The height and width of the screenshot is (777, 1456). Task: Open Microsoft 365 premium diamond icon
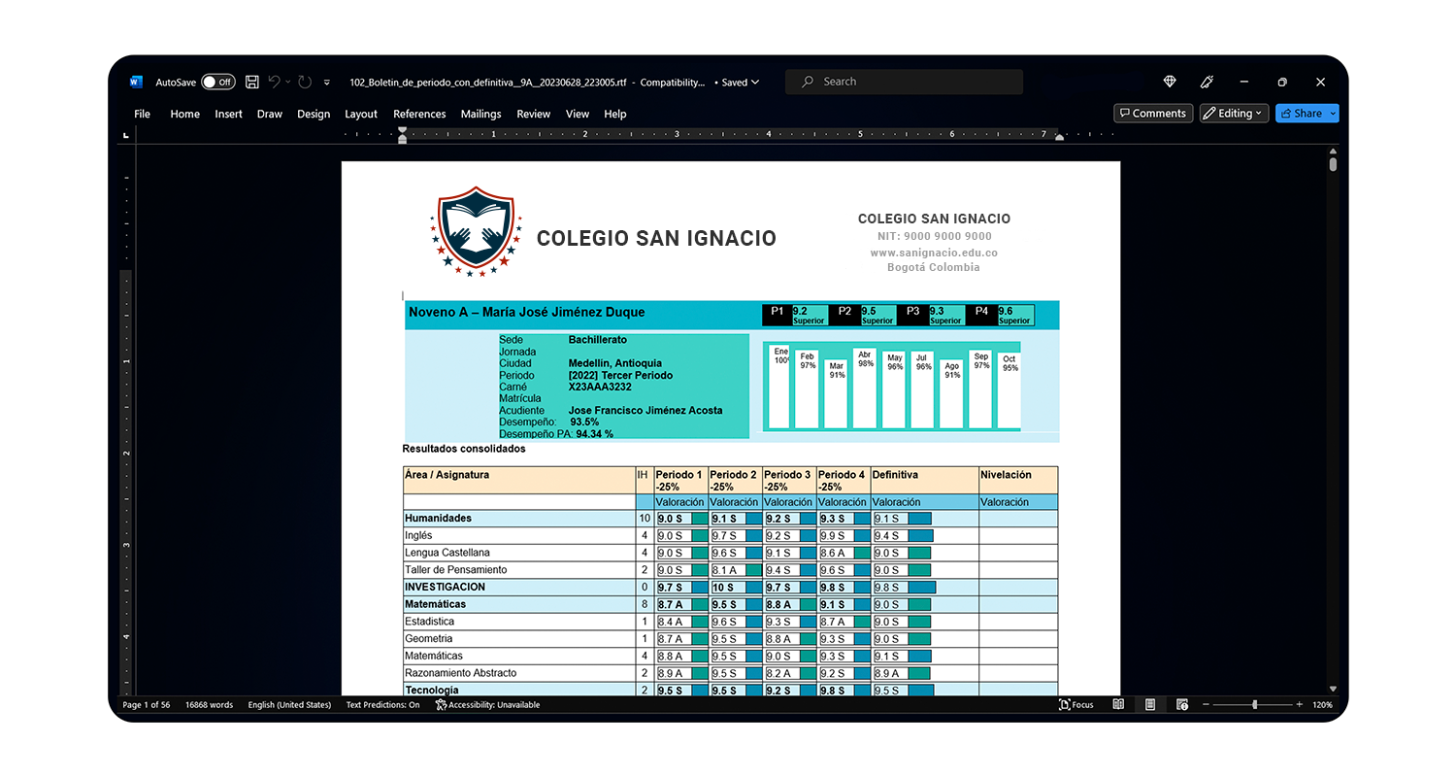coord(1170,83)
